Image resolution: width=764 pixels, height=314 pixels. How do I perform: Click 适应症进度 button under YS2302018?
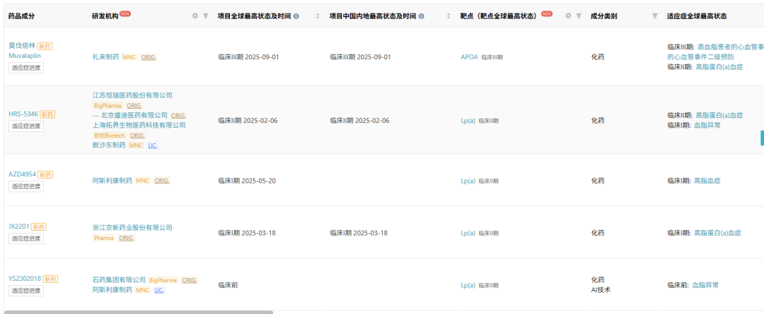tap(26, 291)
